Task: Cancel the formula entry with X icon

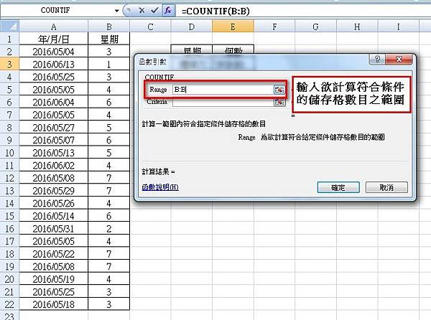Action: click(142, 11)
